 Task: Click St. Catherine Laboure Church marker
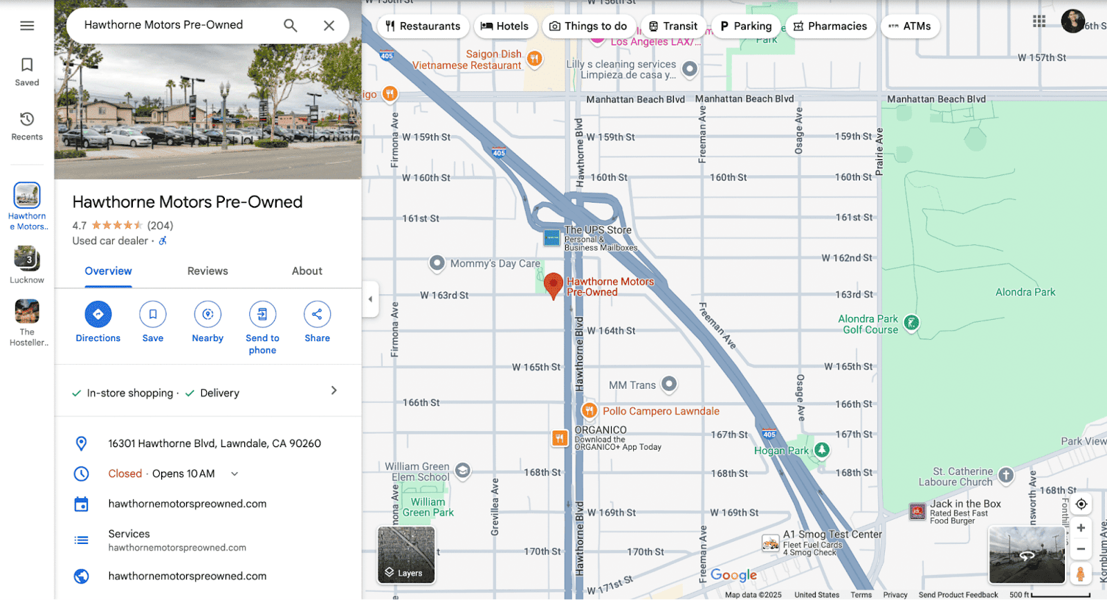(1006, 475)
